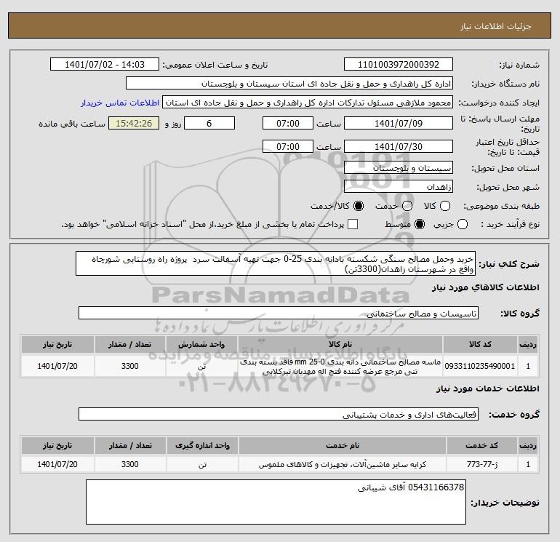Click the goods unit cell تن
Viewport: 560px width, 542px height.
201,366
